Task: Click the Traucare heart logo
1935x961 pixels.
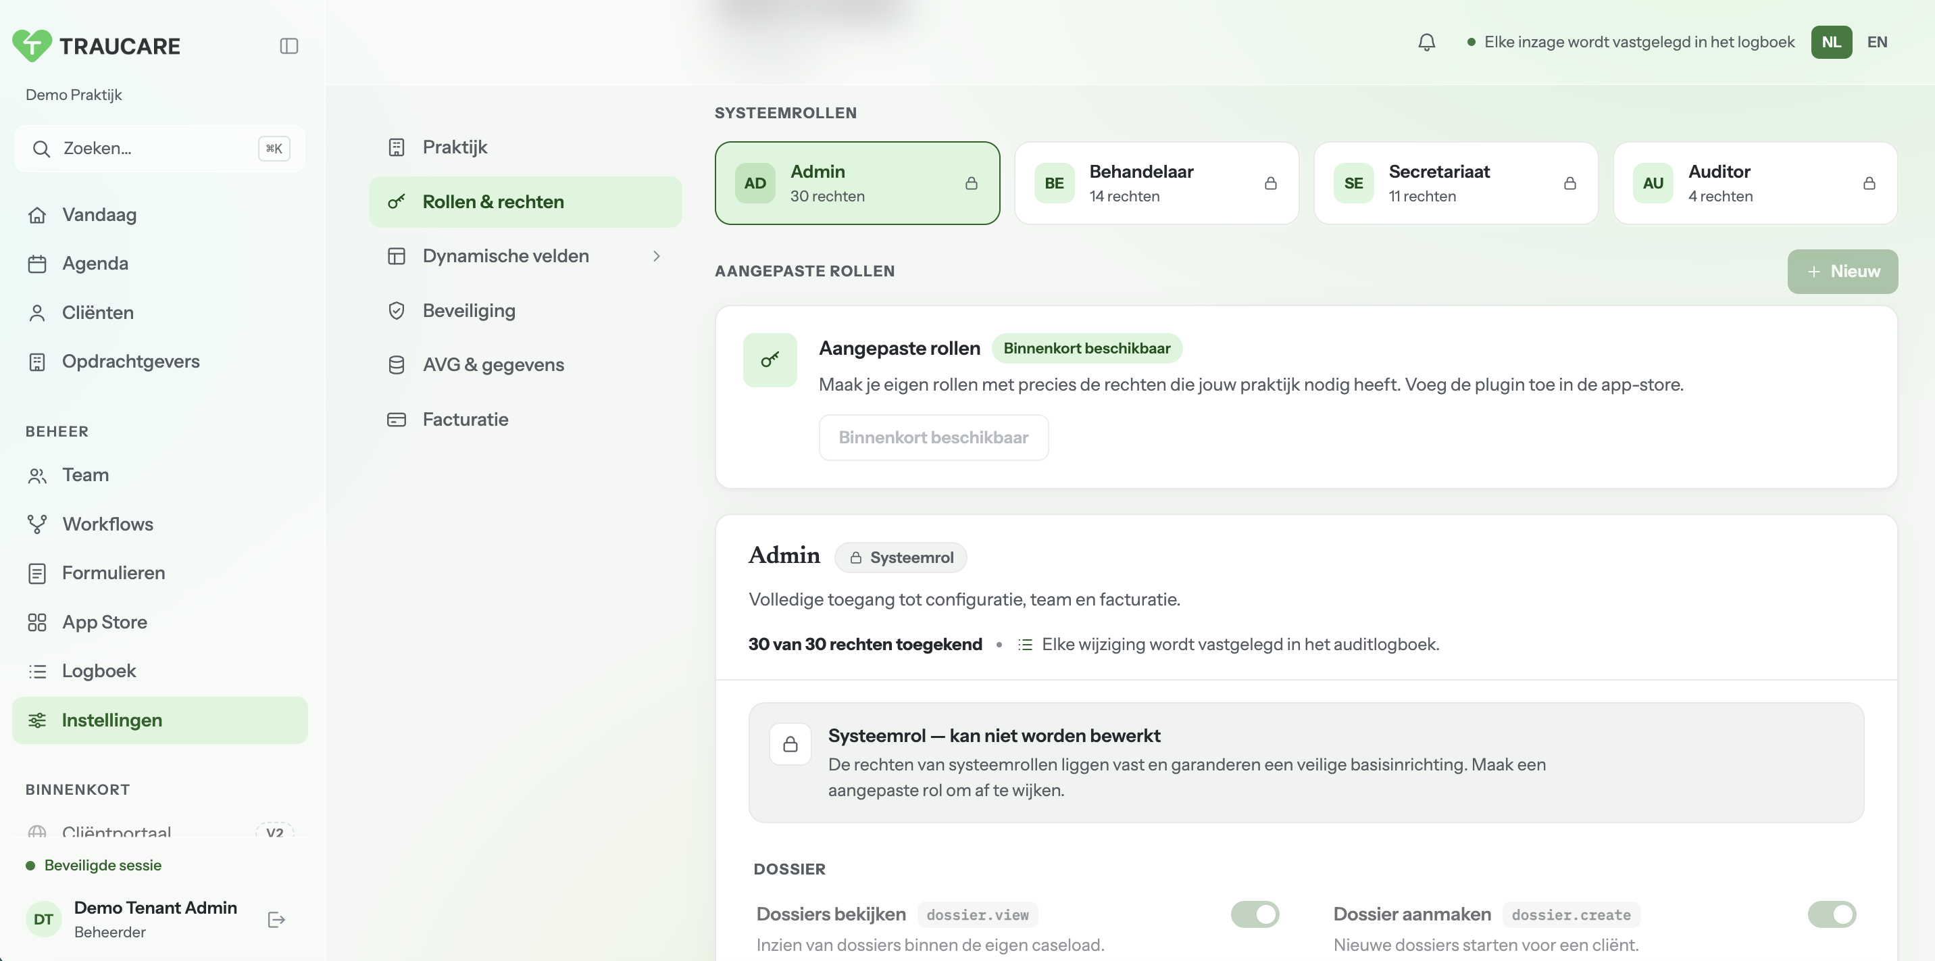Action: (32, 45)
